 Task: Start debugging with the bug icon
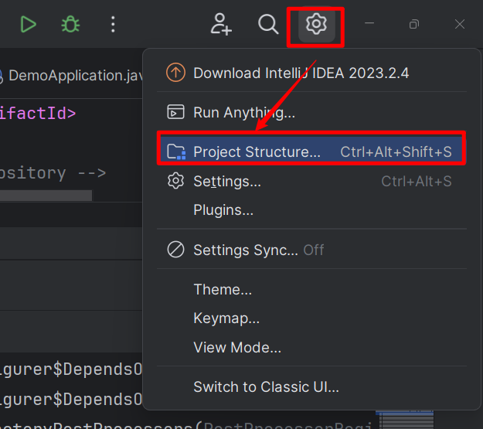[x=70, y=25]
